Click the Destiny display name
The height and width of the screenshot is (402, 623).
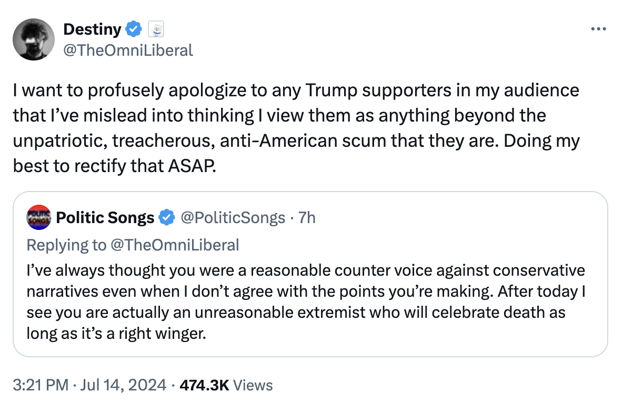pyautogui.click(x=92, y=29)
